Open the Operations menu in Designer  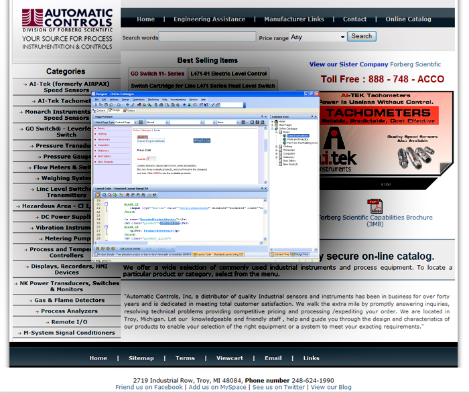(139, 99)
